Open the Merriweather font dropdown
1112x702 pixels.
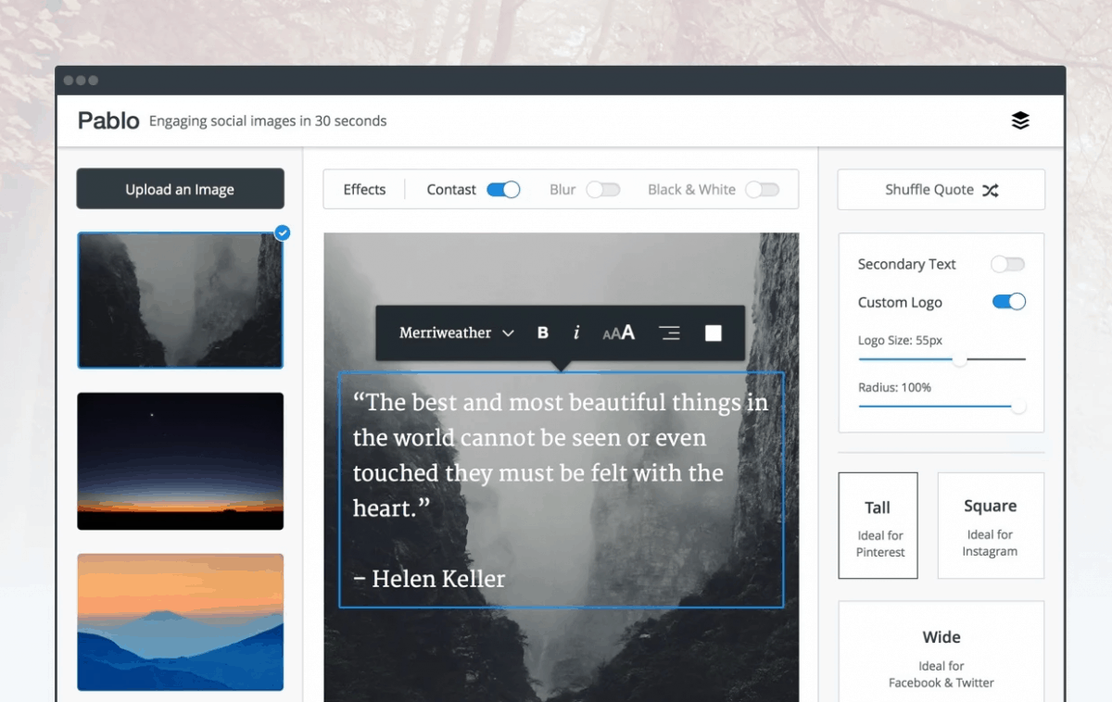click(x=456, y=333)
